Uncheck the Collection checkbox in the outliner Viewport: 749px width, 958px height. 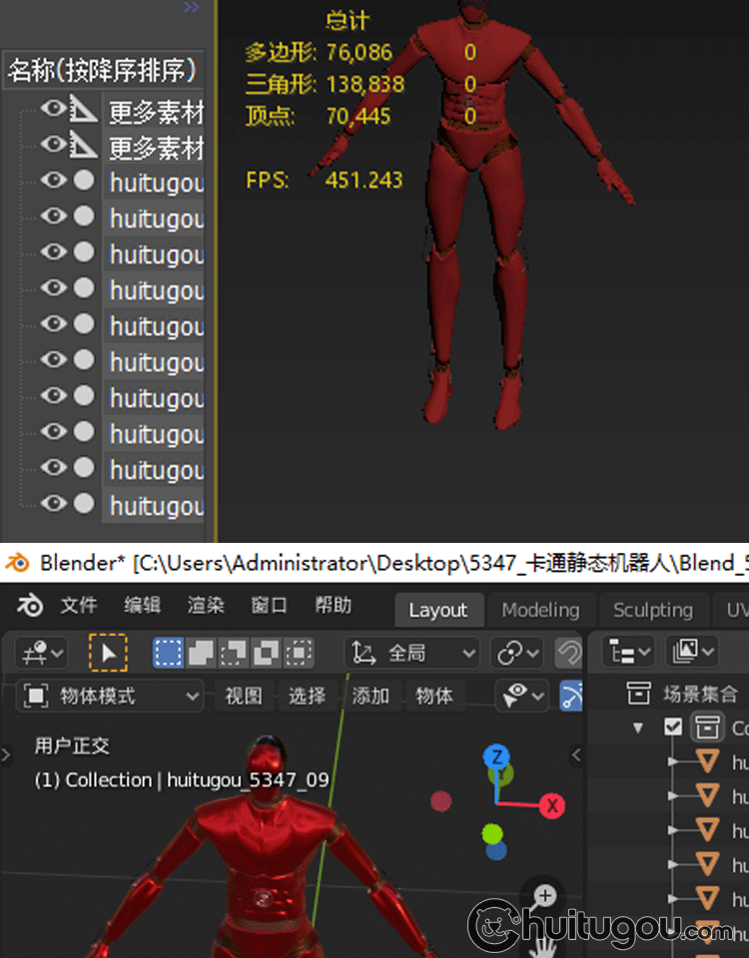pyautogui.click(x=673, y=727)
